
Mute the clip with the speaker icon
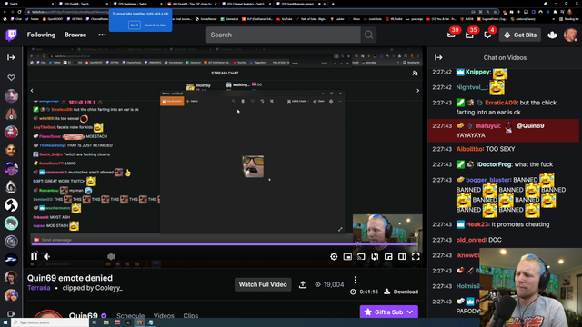46,256
